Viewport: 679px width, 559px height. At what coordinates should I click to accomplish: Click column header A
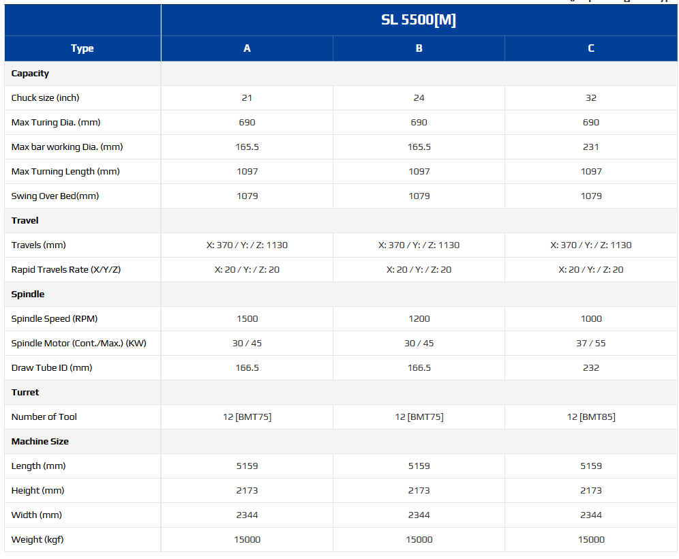tap(247, 48)
